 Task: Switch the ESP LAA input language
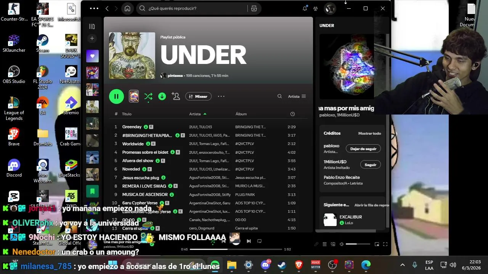(x=429, y=265)
